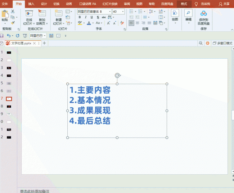The height and width of the screenshot is (193, 234).
Task: Add a new document tab with plus
Action: click(44, 43)
